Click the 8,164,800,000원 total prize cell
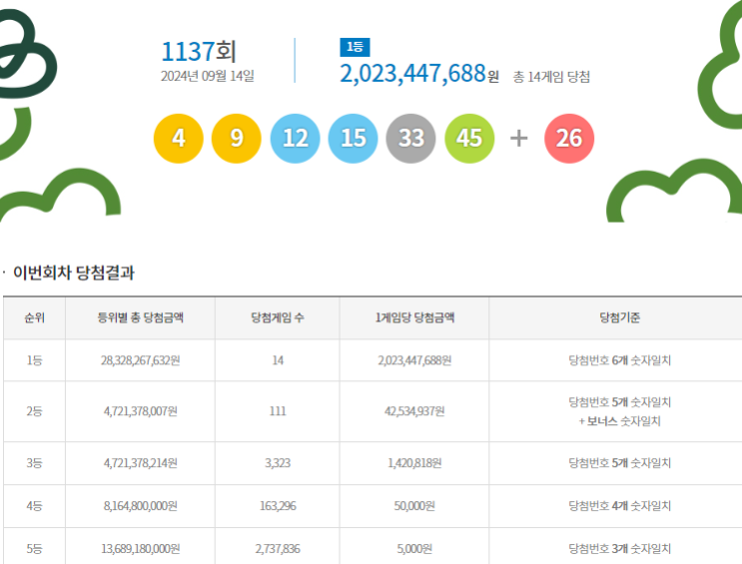Image resolution: width=742 pixels, height=564 pixels. [140, 506]
